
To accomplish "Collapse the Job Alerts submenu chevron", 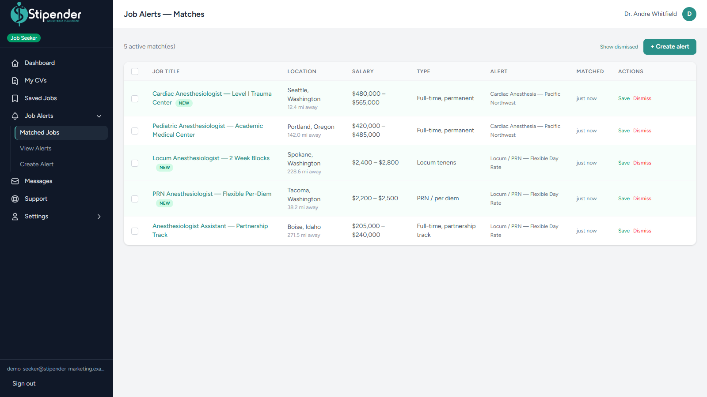I will point(99,116).
